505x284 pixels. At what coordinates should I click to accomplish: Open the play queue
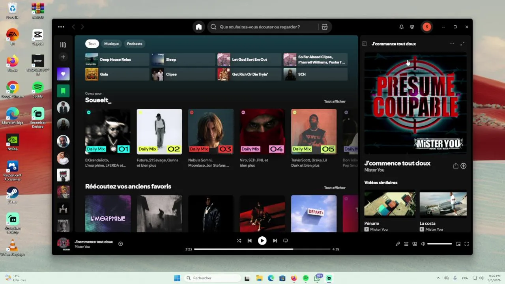click(406, 244)
